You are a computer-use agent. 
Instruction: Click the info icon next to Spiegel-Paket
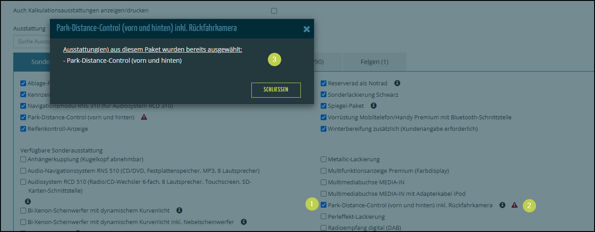374,106
